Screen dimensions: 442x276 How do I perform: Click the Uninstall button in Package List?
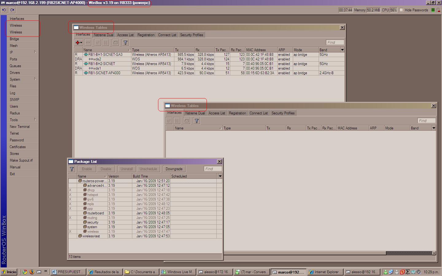127,169
